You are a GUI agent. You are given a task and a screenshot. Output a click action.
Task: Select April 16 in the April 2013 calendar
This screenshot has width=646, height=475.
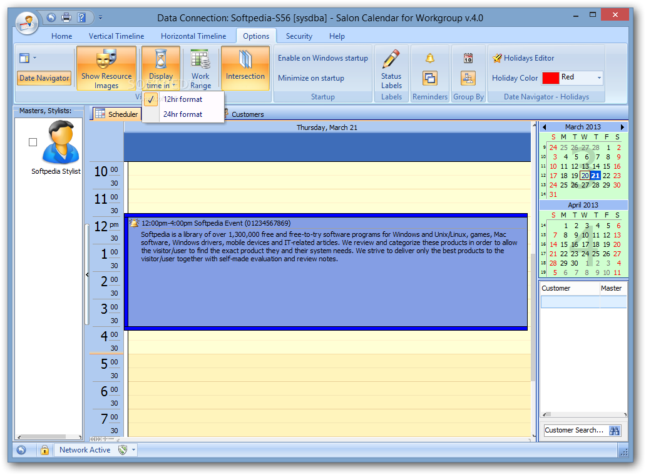(x=574, y=244)
